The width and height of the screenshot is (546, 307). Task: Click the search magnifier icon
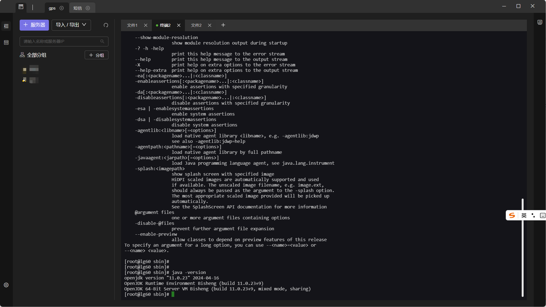click(102, 42)
